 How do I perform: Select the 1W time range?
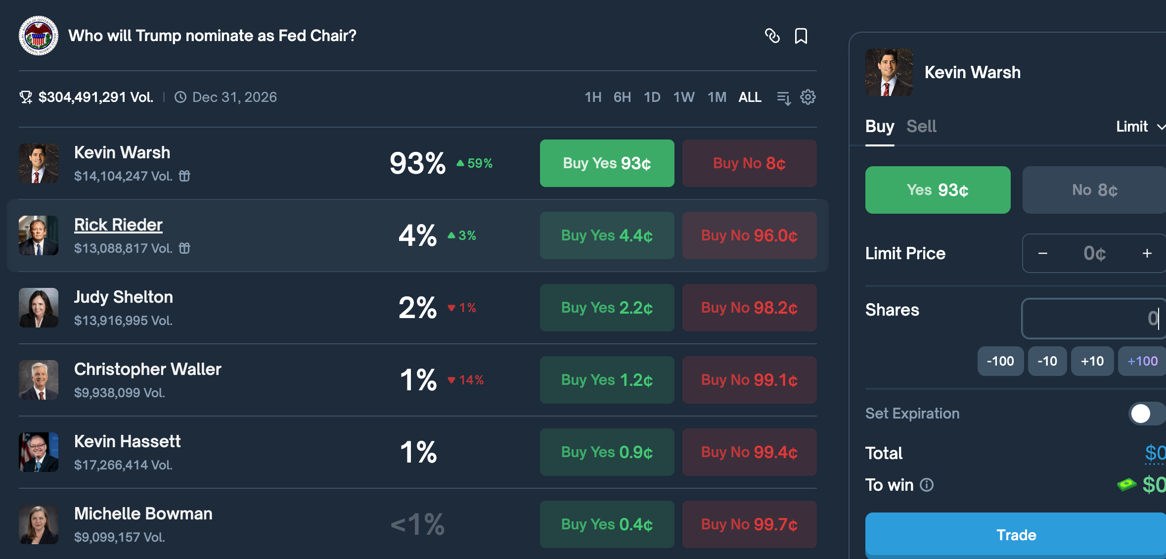[684, 97]
